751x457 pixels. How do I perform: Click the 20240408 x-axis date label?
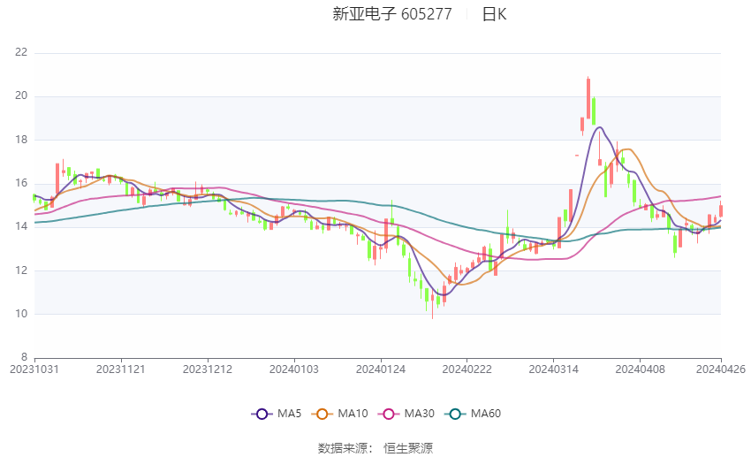pyautogui.click(x=641, y=369)
